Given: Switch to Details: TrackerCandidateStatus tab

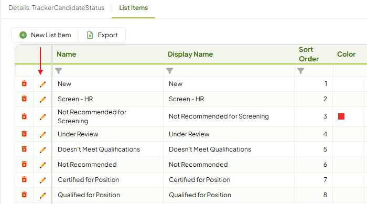Looking at the screenshot, I should (x=57, y=8).
